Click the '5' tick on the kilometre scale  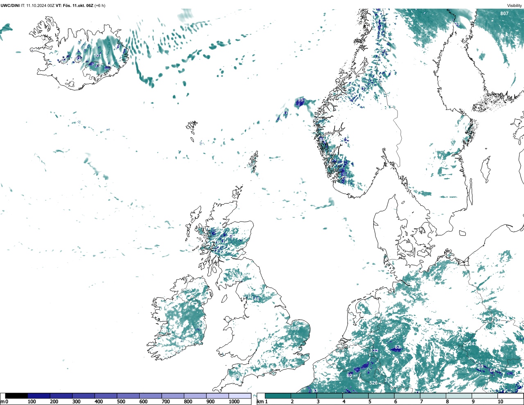click(x=369, y=402)
